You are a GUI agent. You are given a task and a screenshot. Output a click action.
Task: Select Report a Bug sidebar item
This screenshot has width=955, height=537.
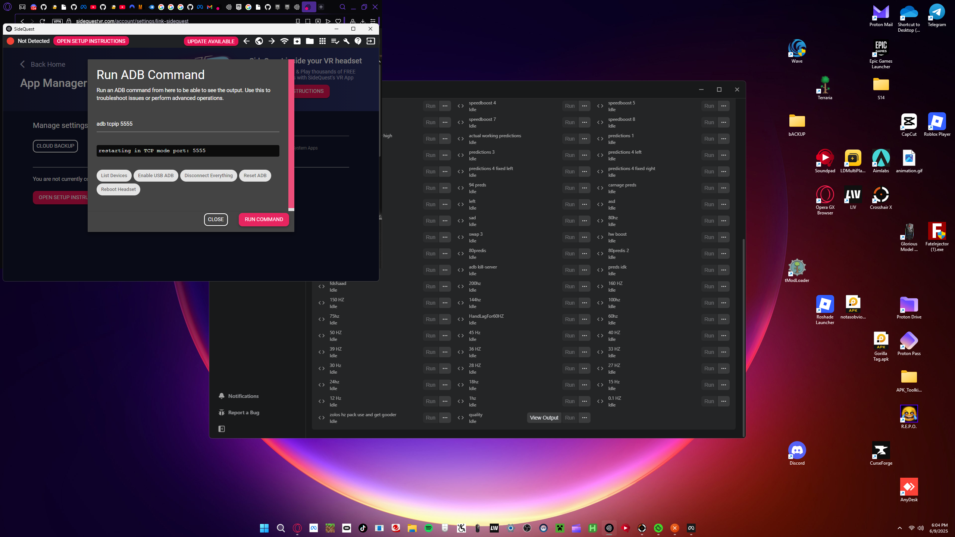coord(243,412)
